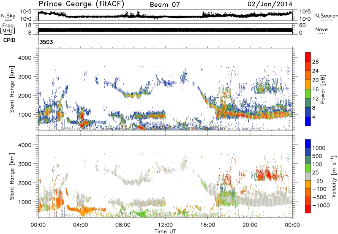Select the "-25" label on the velocity colorbar

[x=318, y=181]
